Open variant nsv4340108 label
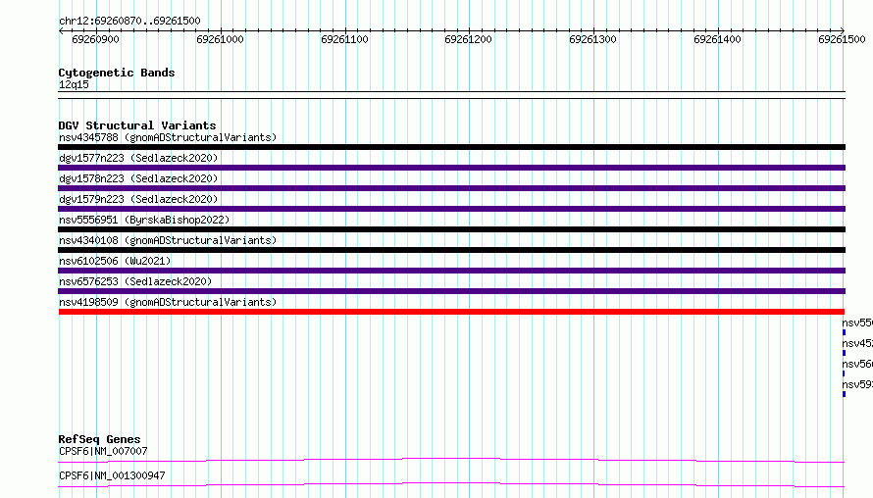Image resolution: width=873 pixels, height=498 pixels. click(x=168, y=240)
